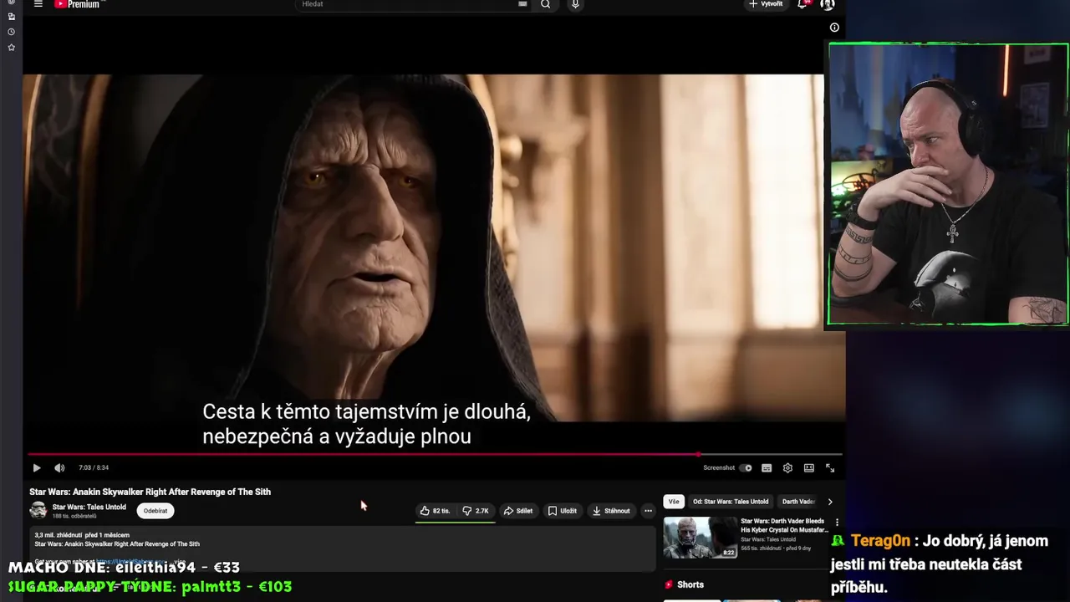Open the Darth Vader Bleeds His Kyber Crystal title
1070x602 pixels.
point(784,525)
